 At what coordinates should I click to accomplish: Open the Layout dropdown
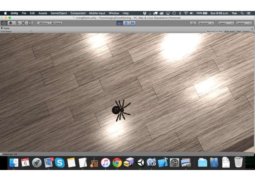244,23
